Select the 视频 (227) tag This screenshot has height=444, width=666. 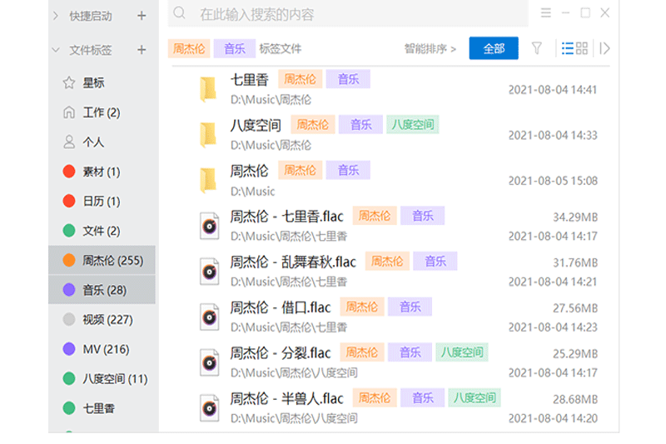point(107,320)
